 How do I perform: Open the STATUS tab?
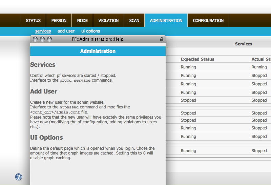pos(33,21)
